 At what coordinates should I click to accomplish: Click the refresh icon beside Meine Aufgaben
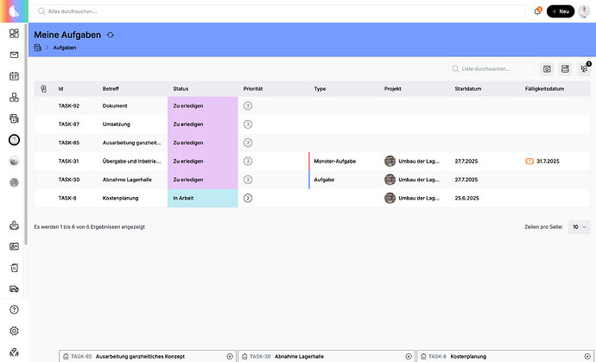111,35
